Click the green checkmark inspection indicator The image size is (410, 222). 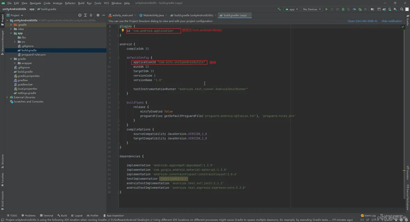point(403,26)
